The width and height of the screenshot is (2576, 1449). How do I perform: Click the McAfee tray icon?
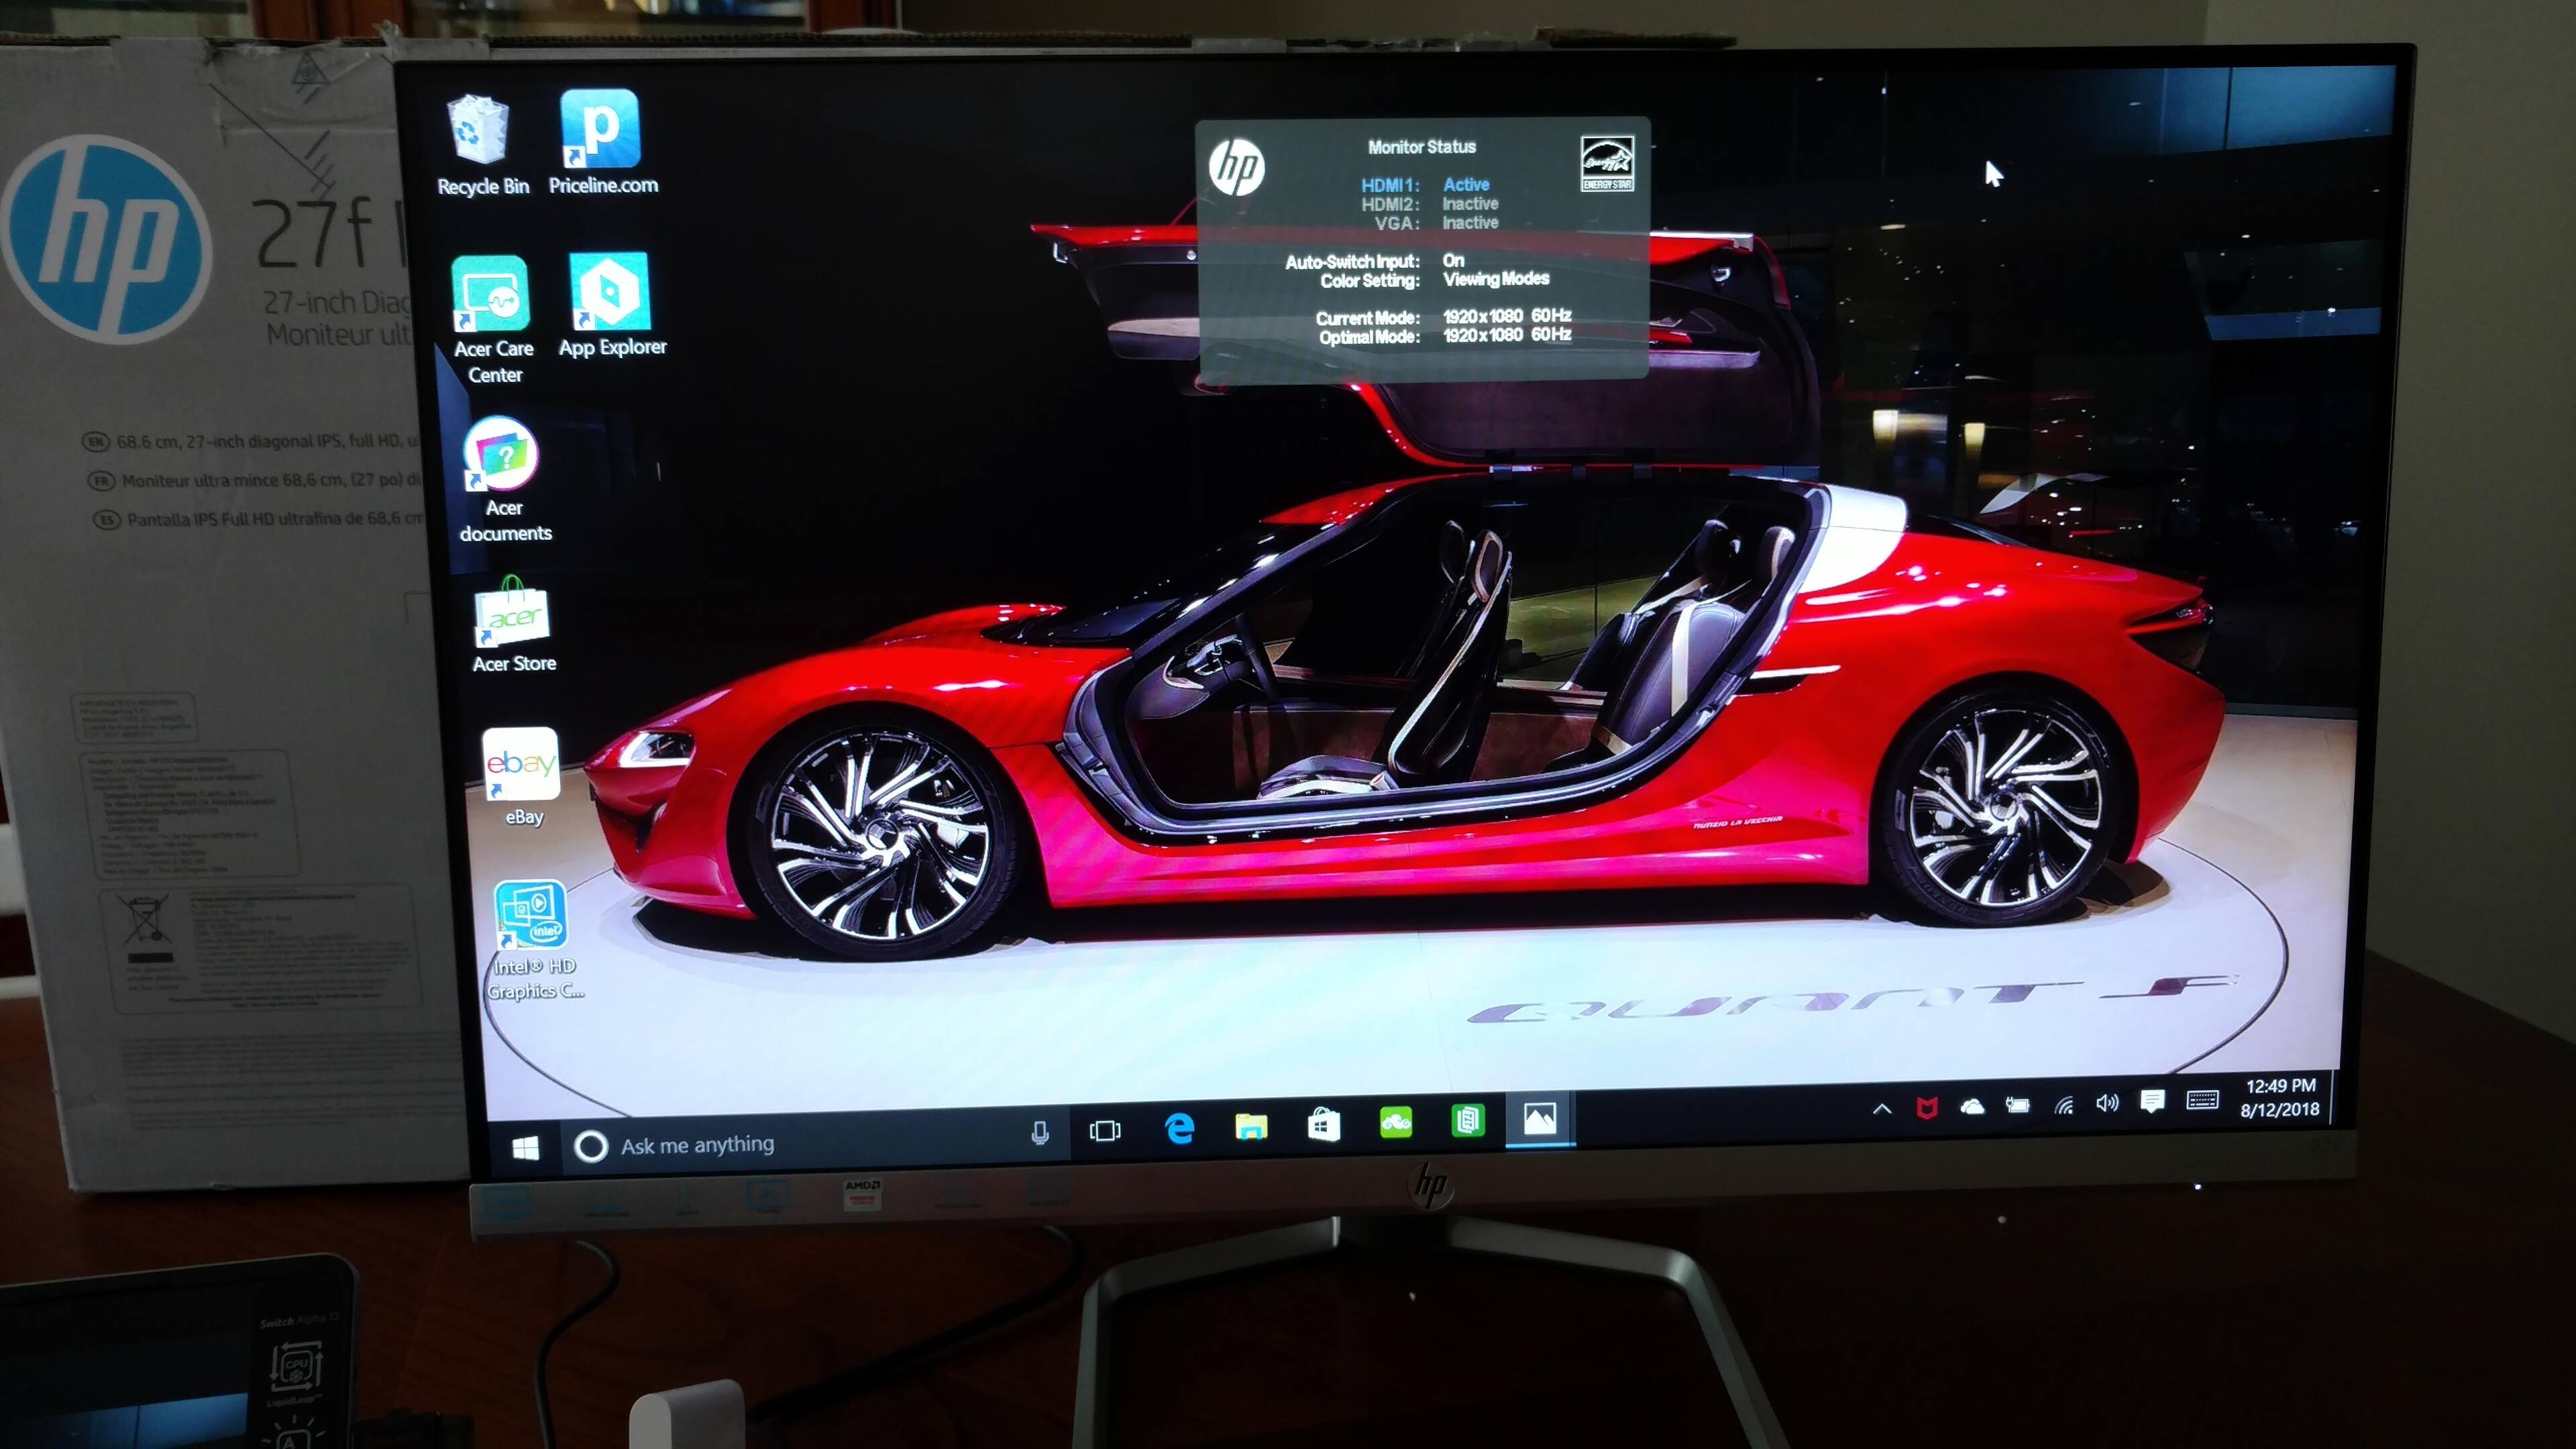coord(1926,1107)
